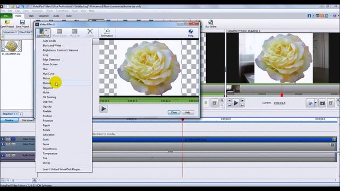Viewport: 340px width, 191px height.
Task: Click the Facebook share icon in top right
Action: pyautogui.click(x=309, y=16)
